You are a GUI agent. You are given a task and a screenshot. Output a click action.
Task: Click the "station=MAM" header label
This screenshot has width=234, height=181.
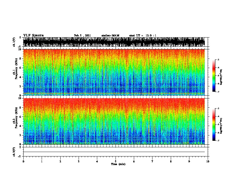pyautogui.click(x=110, y=35)
